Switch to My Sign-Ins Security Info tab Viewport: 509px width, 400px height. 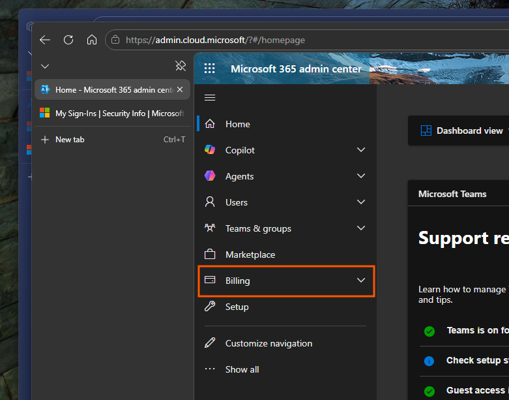112,114
